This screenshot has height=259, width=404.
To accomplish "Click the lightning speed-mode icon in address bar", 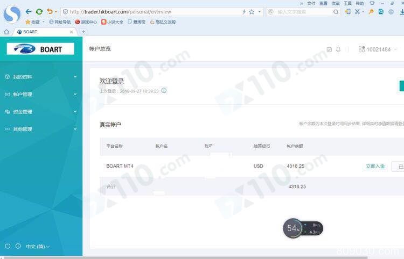I will point(244,12).
